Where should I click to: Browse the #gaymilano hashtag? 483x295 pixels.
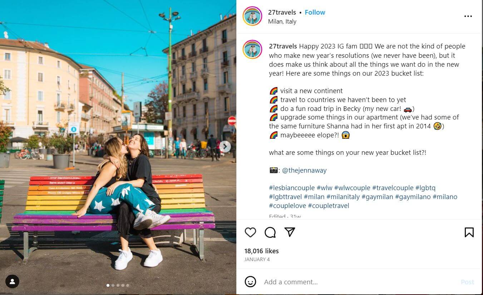pos(413,197)
